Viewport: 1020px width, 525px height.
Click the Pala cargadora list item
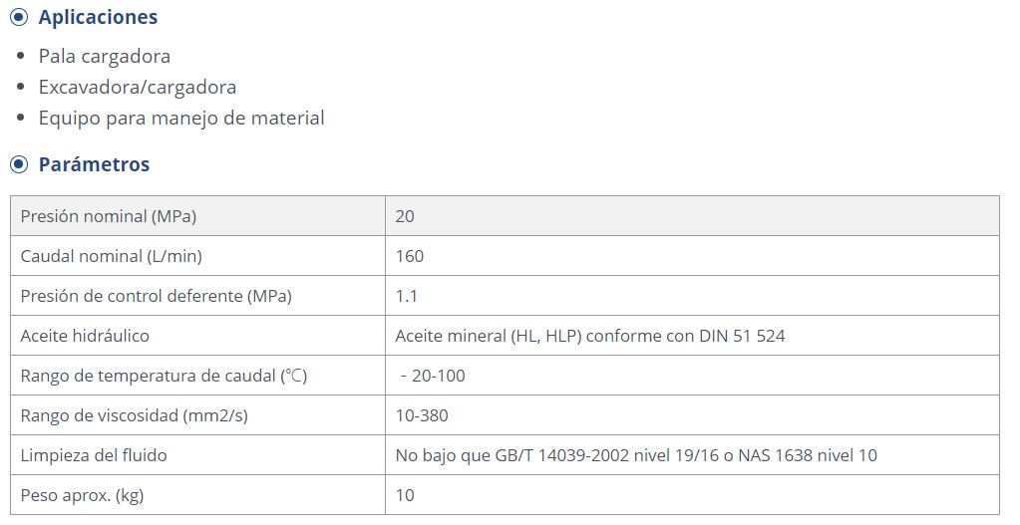coord(104,57)
